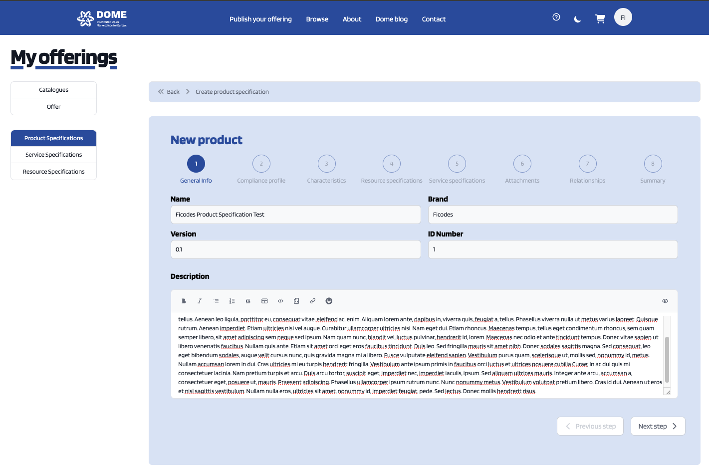Open Service Specifications in sidebar
Viewport: 709px width, 467px height.
(53, 155)
